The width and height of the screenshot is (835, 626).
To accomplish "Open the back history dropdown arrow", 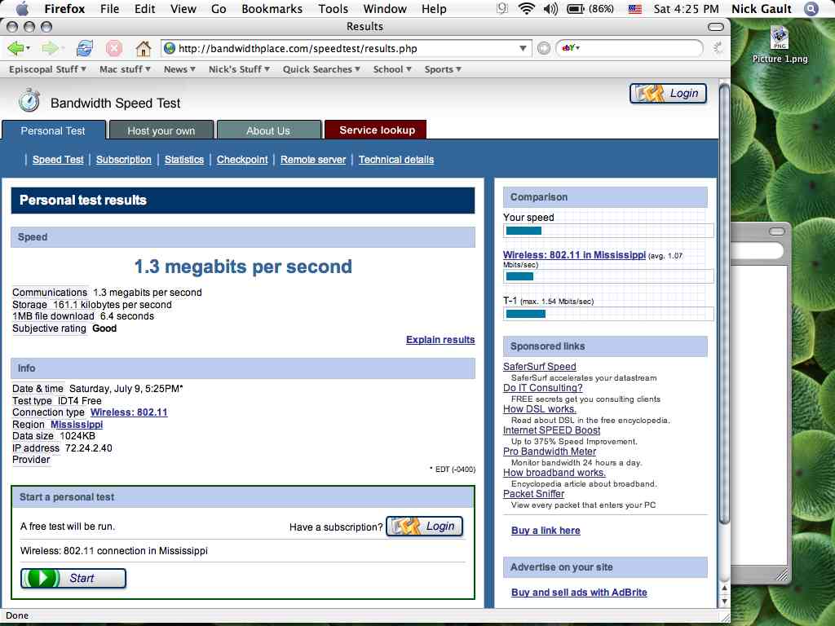I will tap(29, 48).
